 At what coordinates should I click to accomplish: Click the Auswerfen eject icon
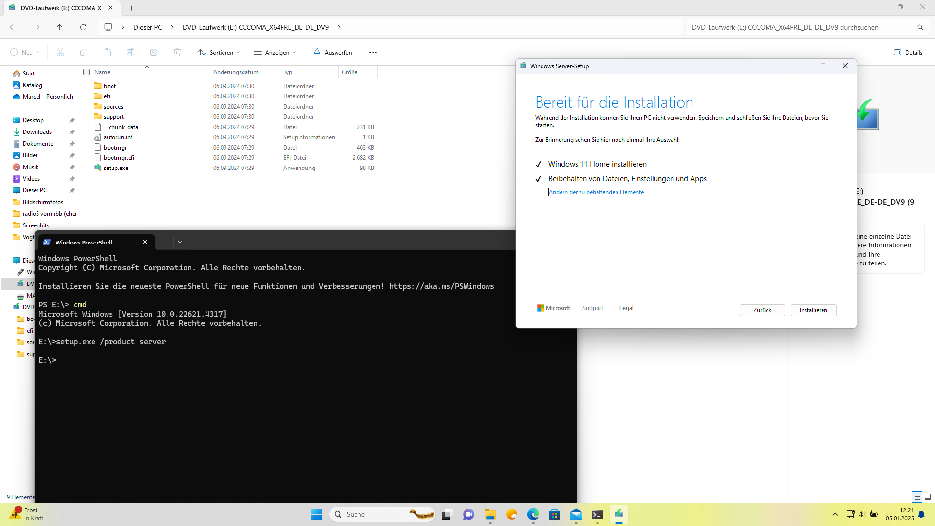(x=317, y=52)
